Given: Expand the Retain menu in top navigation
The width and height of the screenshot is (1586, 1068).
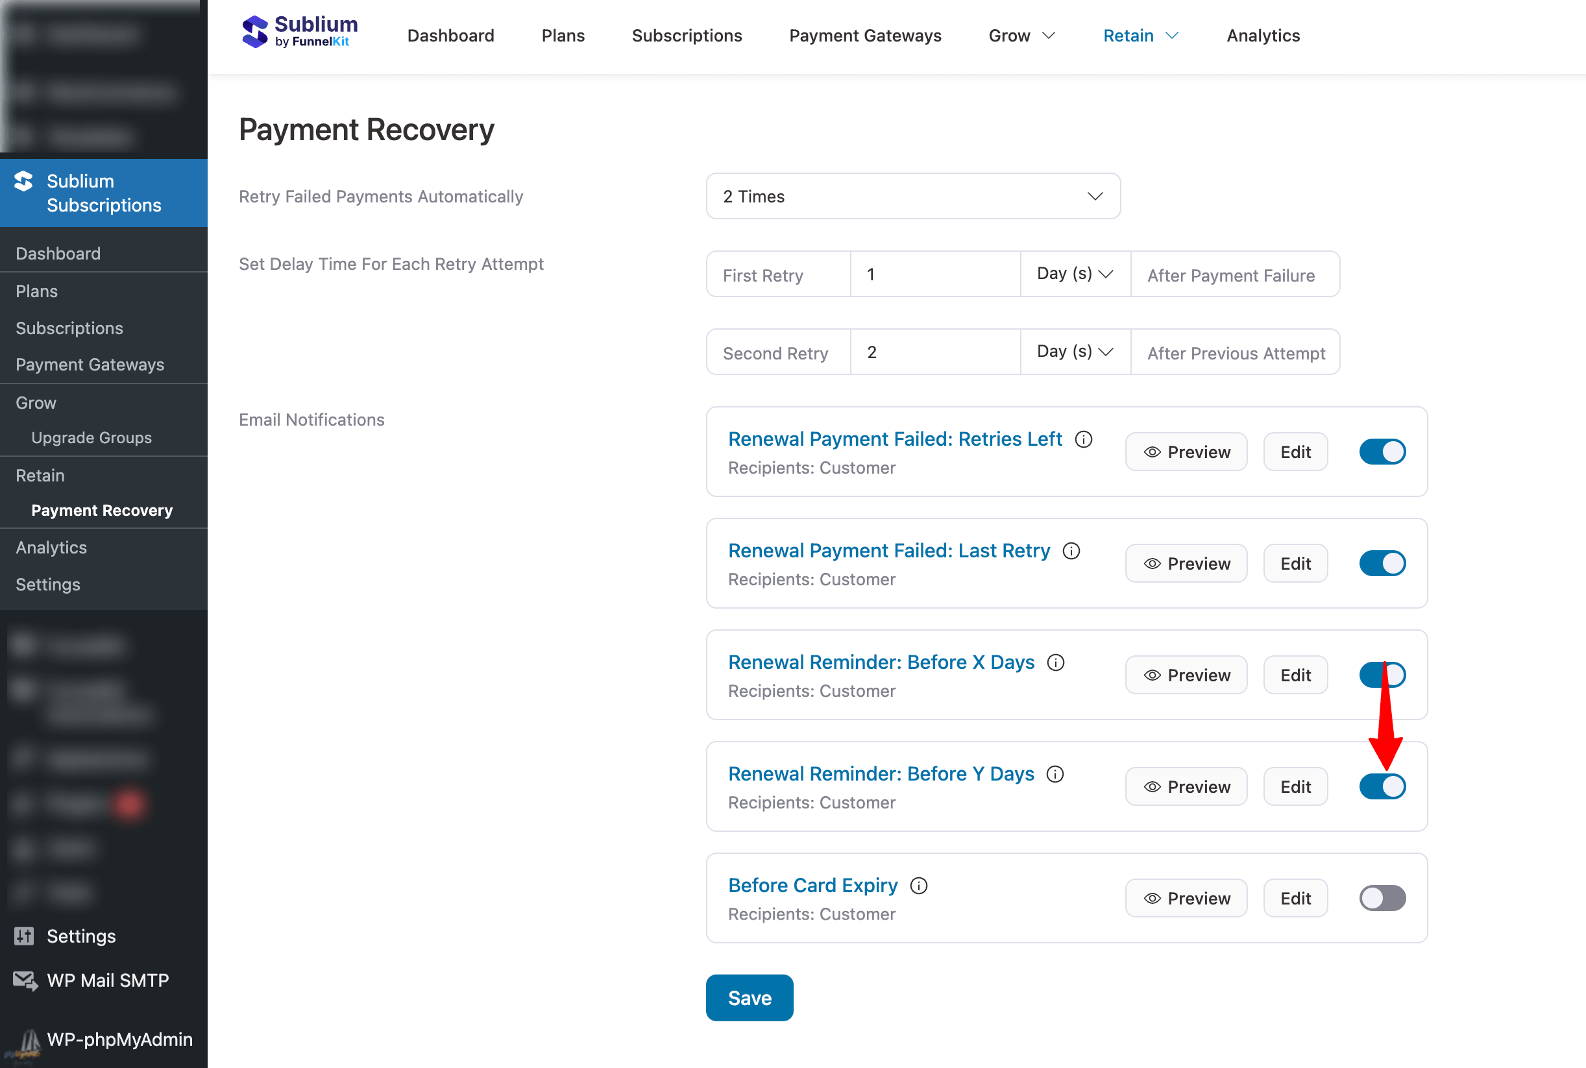Looking at the screenshot, I should coord(1140,36).
